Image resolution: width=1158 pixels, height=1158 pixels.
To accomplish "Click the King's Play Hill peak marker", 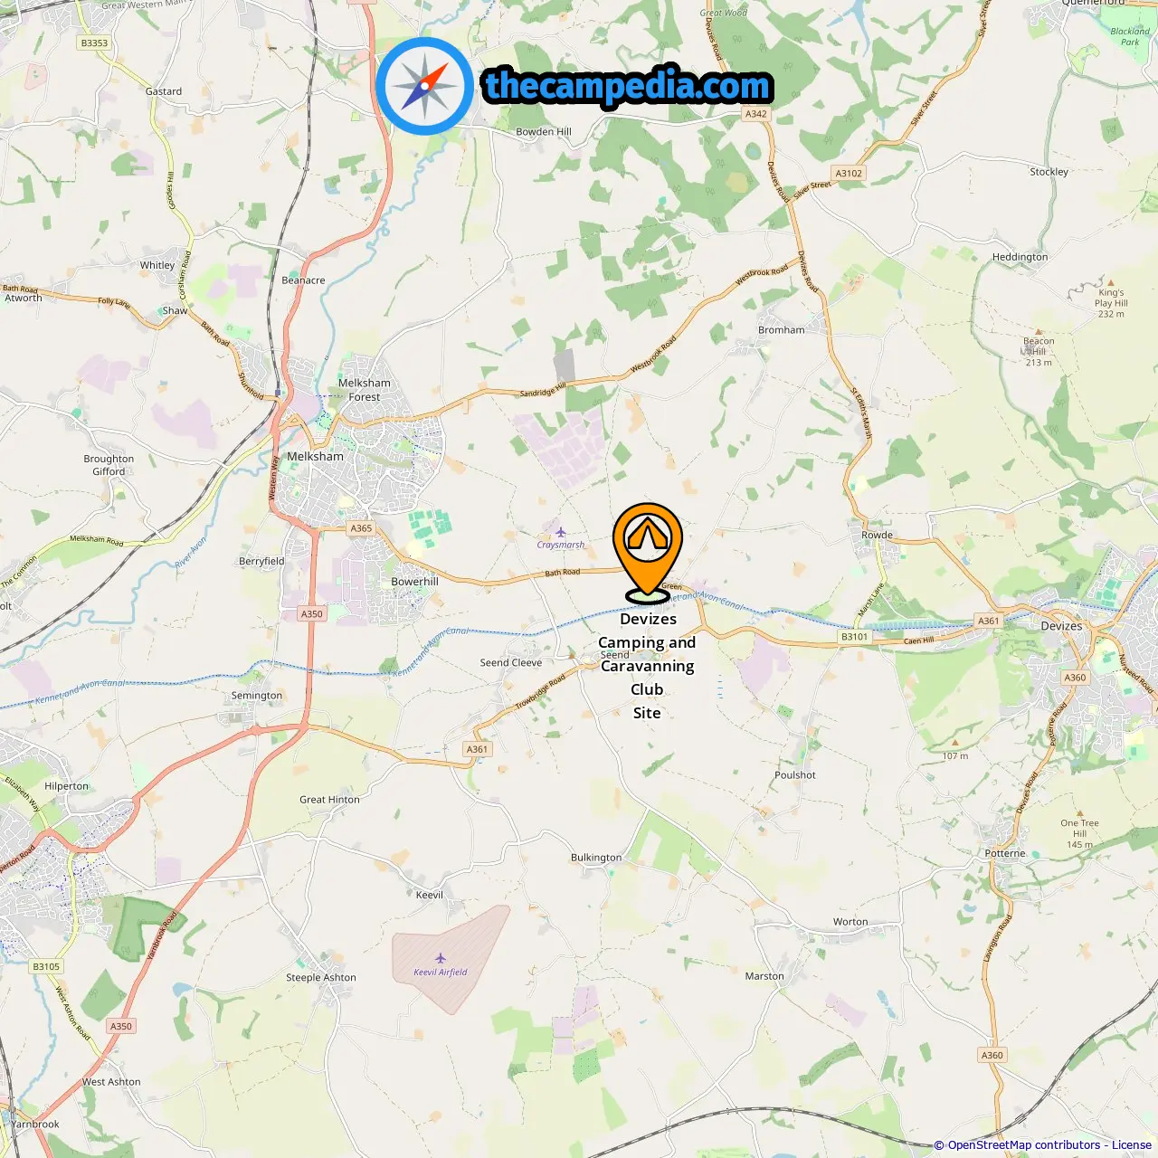I will [x=1111, y=282].
